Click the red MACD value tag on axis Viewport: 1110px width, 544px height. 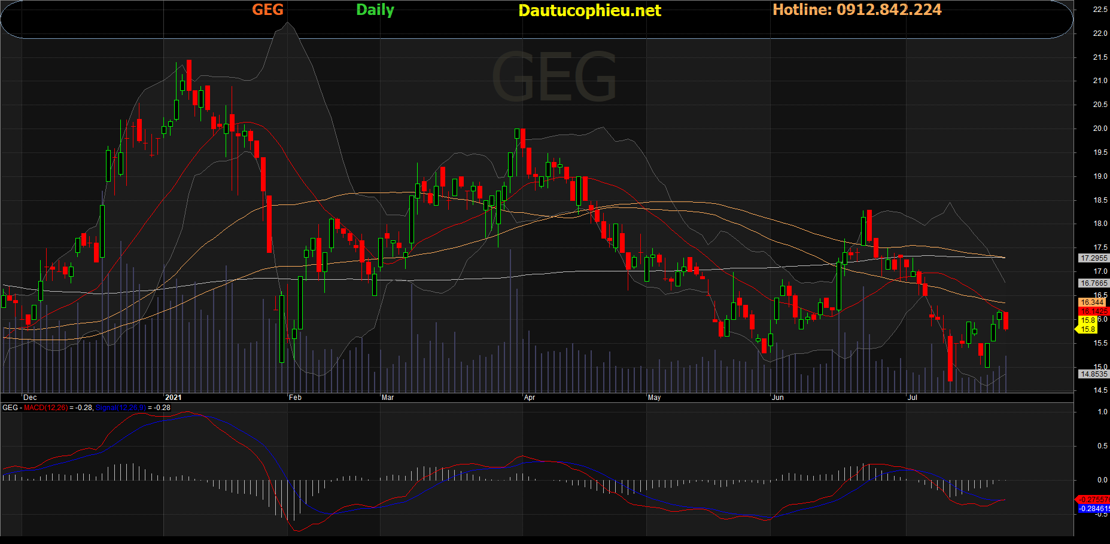pos(1093,500)
